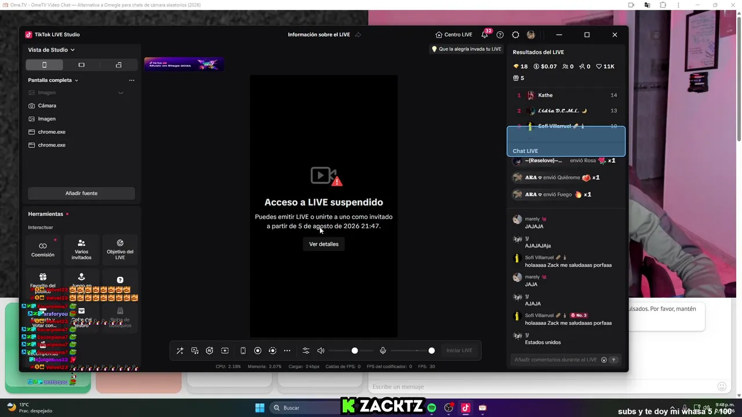
Task: Mute the speaker volume icon
Action: pos(321,350)
